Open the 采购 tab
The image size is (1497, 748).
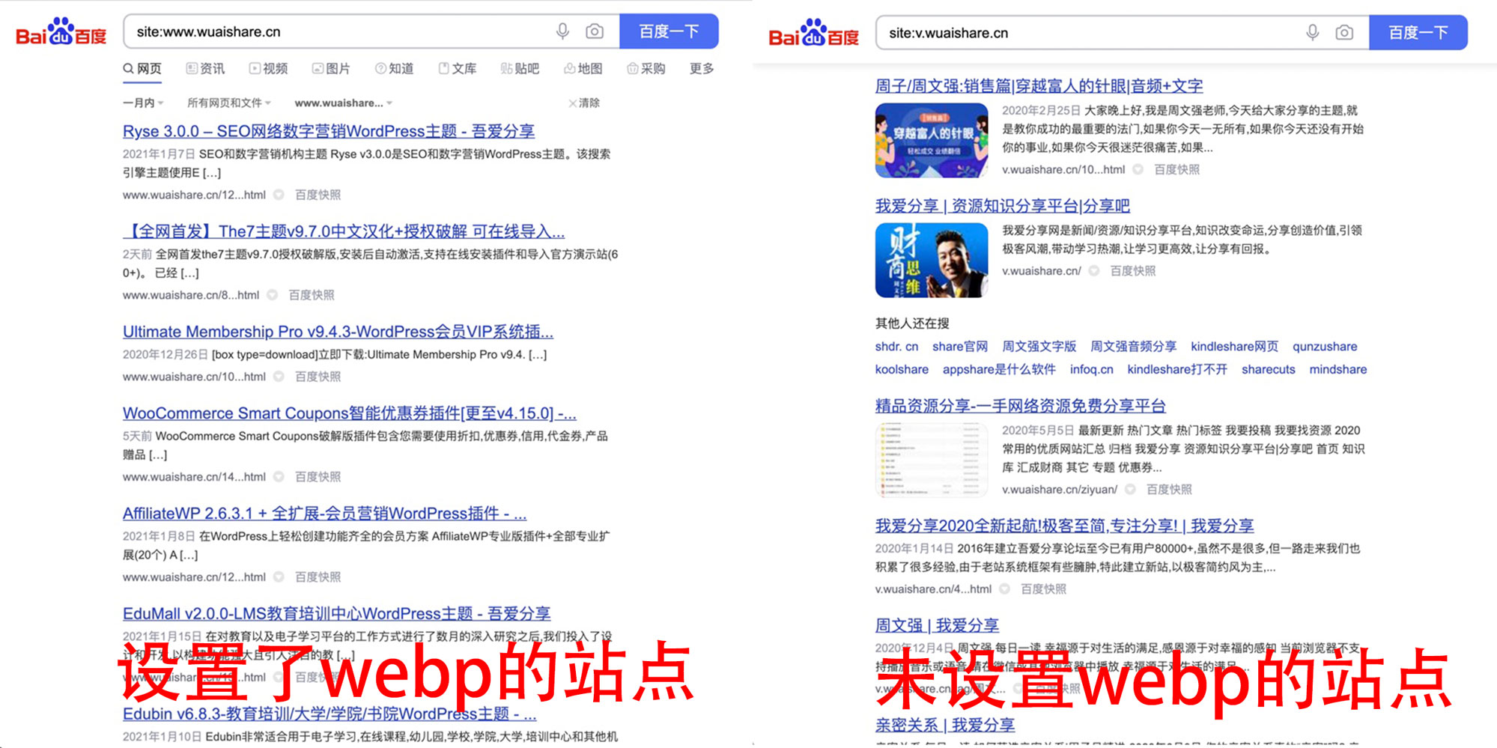click(x=646, y=69)
